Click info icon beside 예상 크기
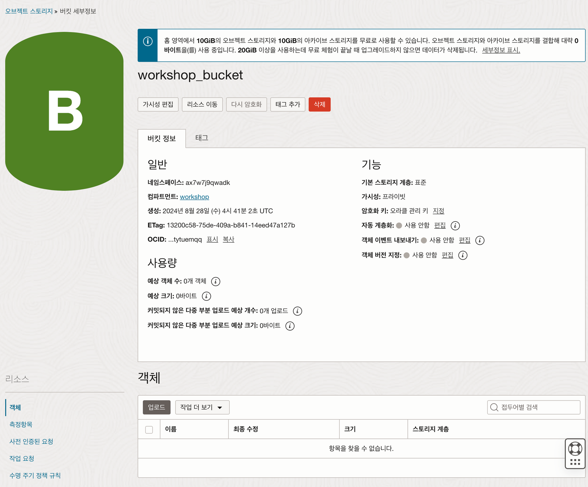The image size is (588, 487). [x=206, y=296]
